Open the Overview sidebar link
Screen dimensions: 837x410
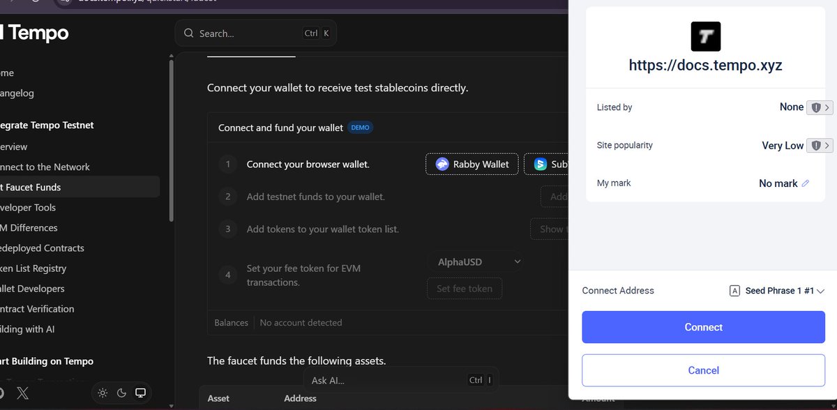(x=14, y=146)
